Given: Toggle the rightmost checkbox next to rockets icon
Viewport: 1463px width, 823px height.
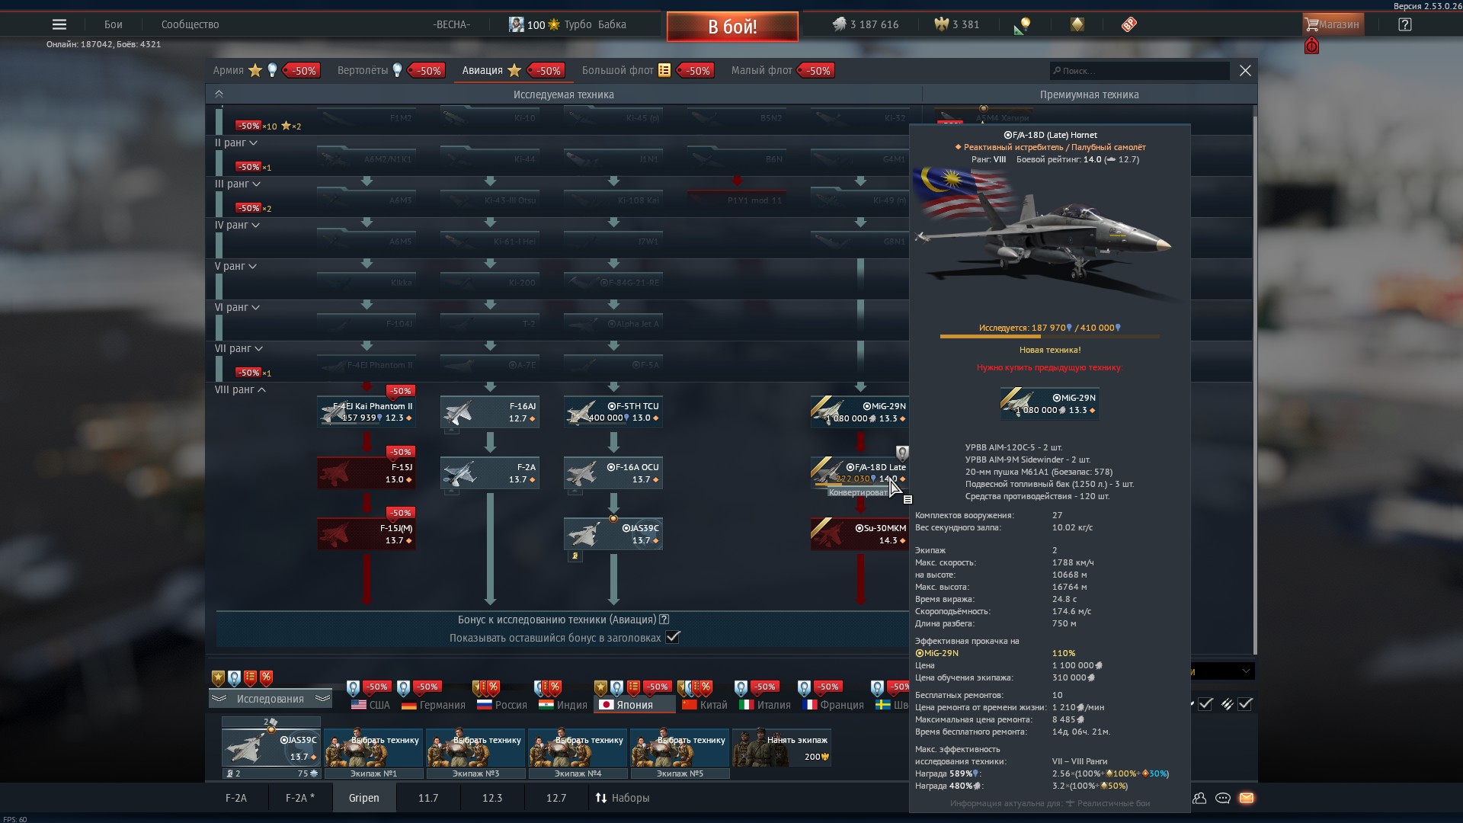Looking at the screenshot, I should coord(1245,704).
